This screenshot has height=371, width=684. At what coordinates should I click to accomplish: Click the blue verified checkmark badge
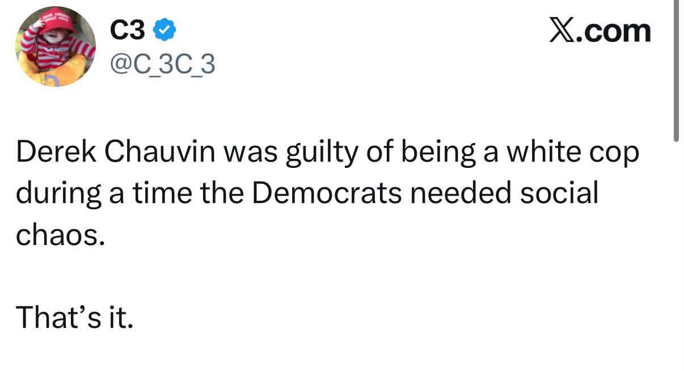164,31
